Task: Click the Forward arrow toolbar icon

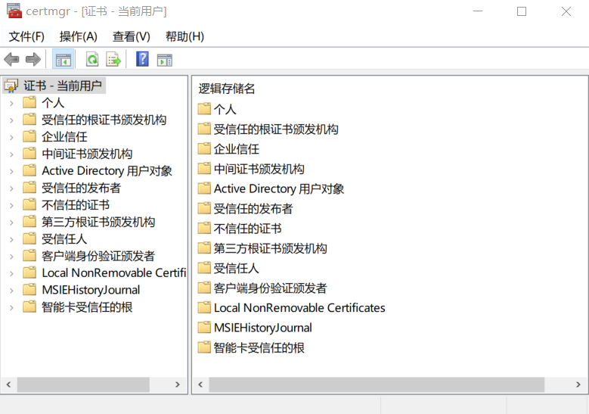Action: point(33,59)
